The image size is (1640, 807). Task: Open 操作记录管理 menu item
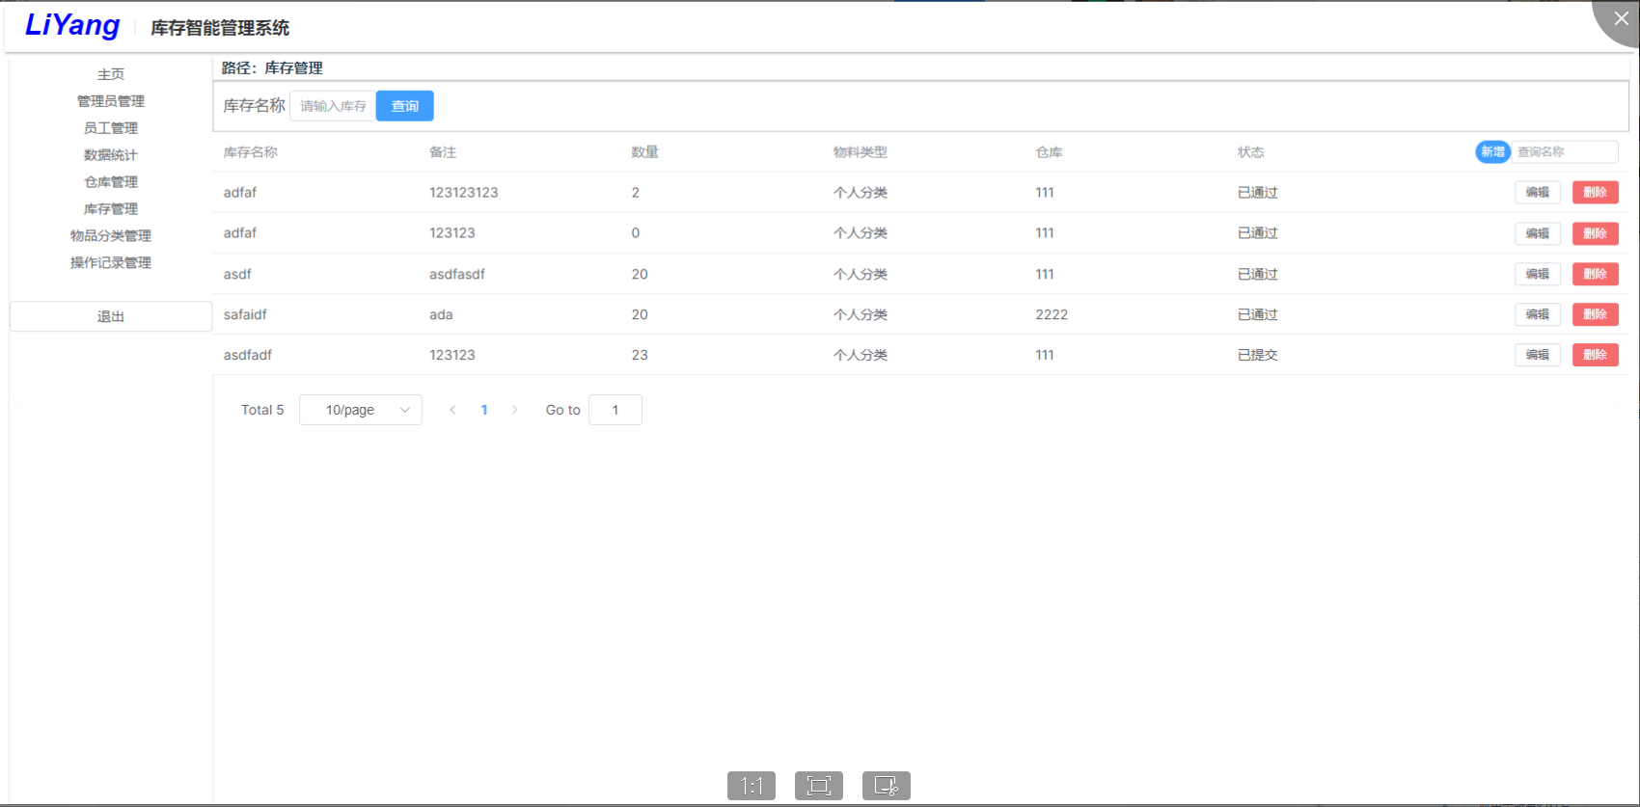coord(111,263)
